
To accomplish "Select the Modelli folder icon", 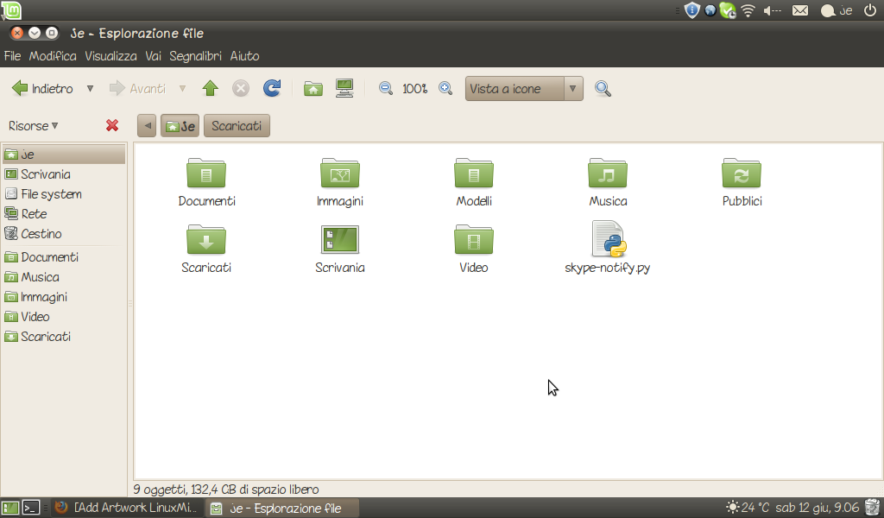I will (474, 174).
